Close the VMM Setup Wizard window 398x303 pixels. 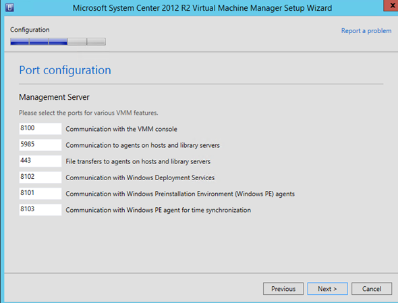click(391, 5)
